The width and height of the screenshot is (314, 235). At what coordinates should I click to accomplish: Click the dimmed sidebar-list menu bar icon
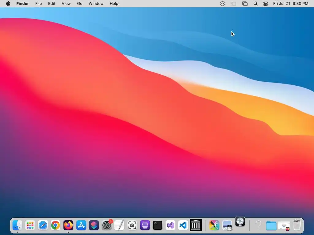click(233, 4)
